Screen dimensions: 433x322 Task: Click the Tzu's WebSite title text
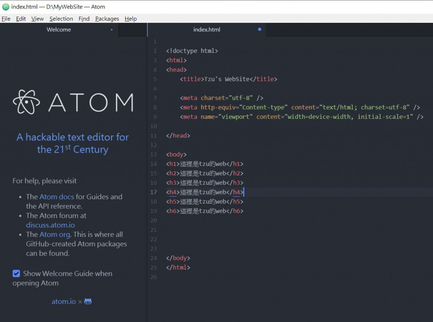pos(227,79)
